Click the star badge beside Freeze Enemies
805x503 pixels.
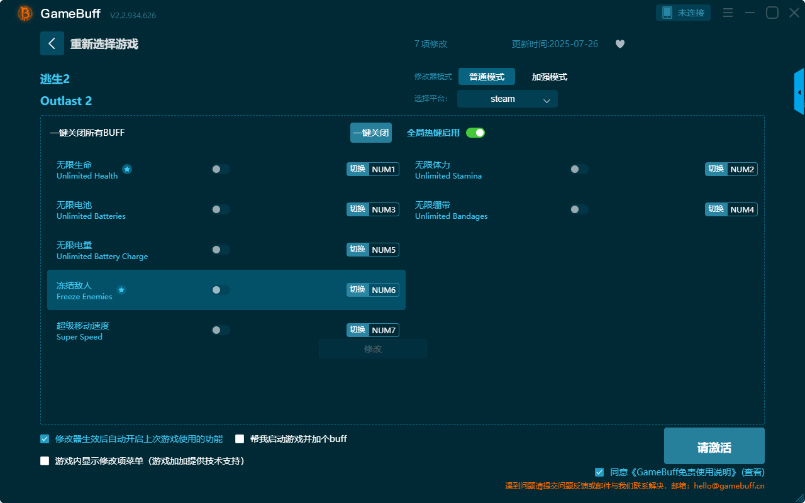pos(121,290)
